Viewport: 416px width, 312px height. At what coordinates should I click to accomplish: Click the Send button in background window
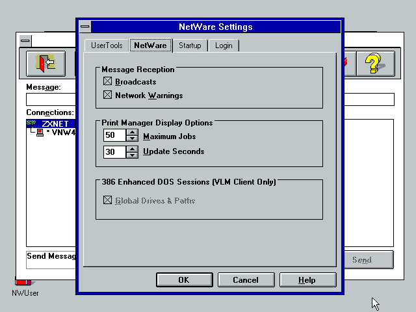369,260
